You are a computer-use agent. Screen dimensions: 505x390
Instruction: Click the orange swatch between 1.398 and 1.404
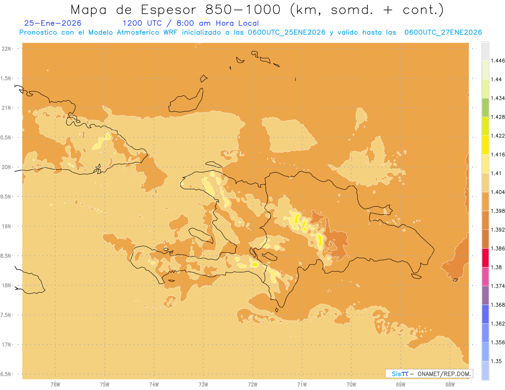tap(485, 201)
